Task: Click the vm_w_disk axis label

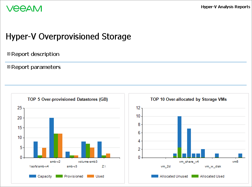Action: click(213, 166)
